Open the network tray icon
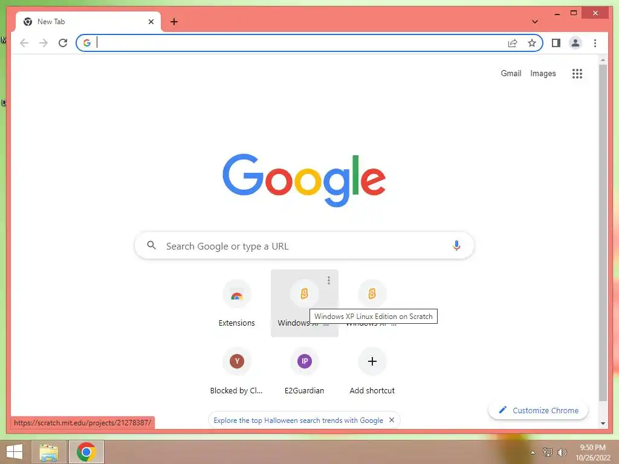This screenshot has height=464, width=619. tap(548, 452)
